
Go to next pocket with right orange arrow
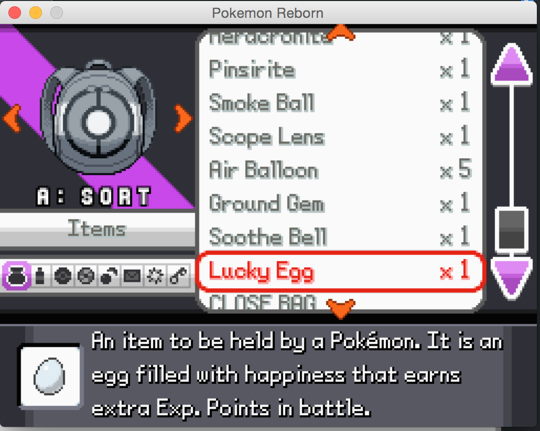tap(182, 118)
